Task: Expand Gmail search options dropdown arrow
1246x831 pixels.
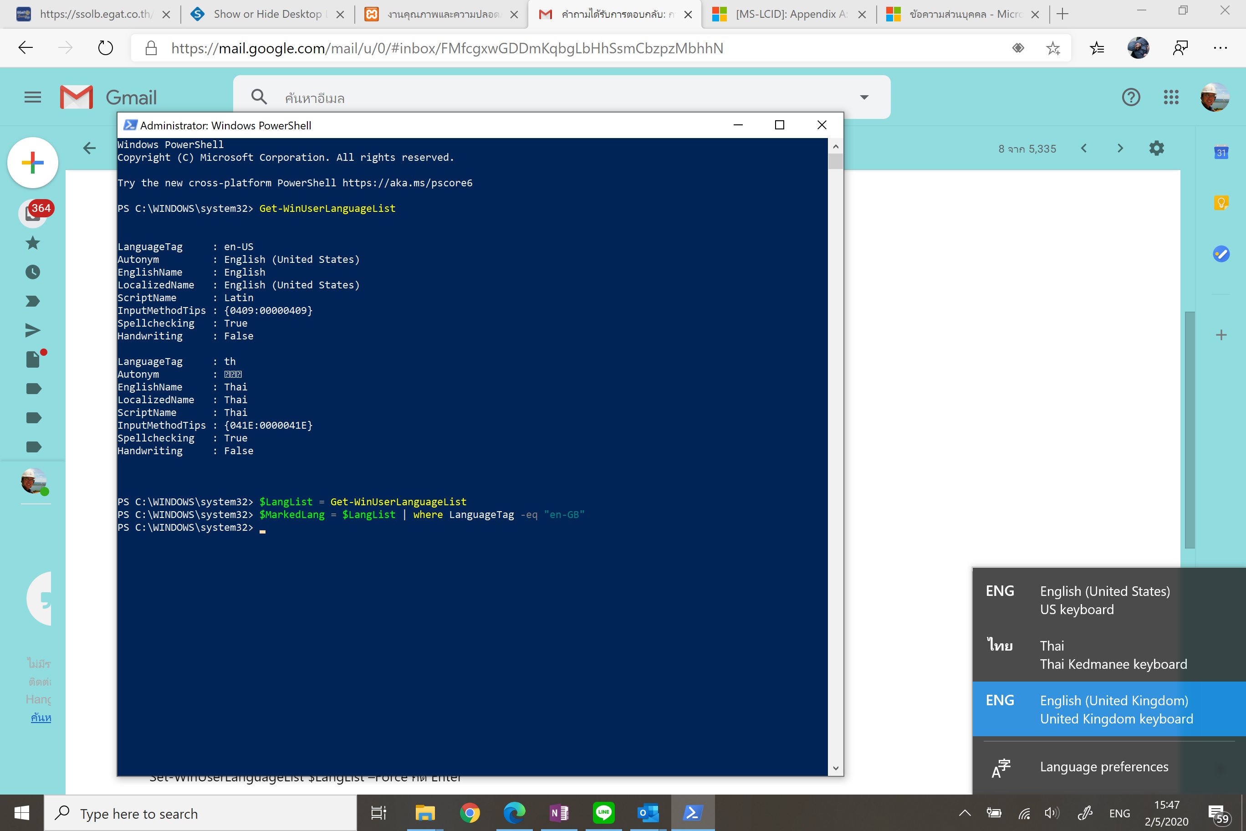Action: coord(864,97)
